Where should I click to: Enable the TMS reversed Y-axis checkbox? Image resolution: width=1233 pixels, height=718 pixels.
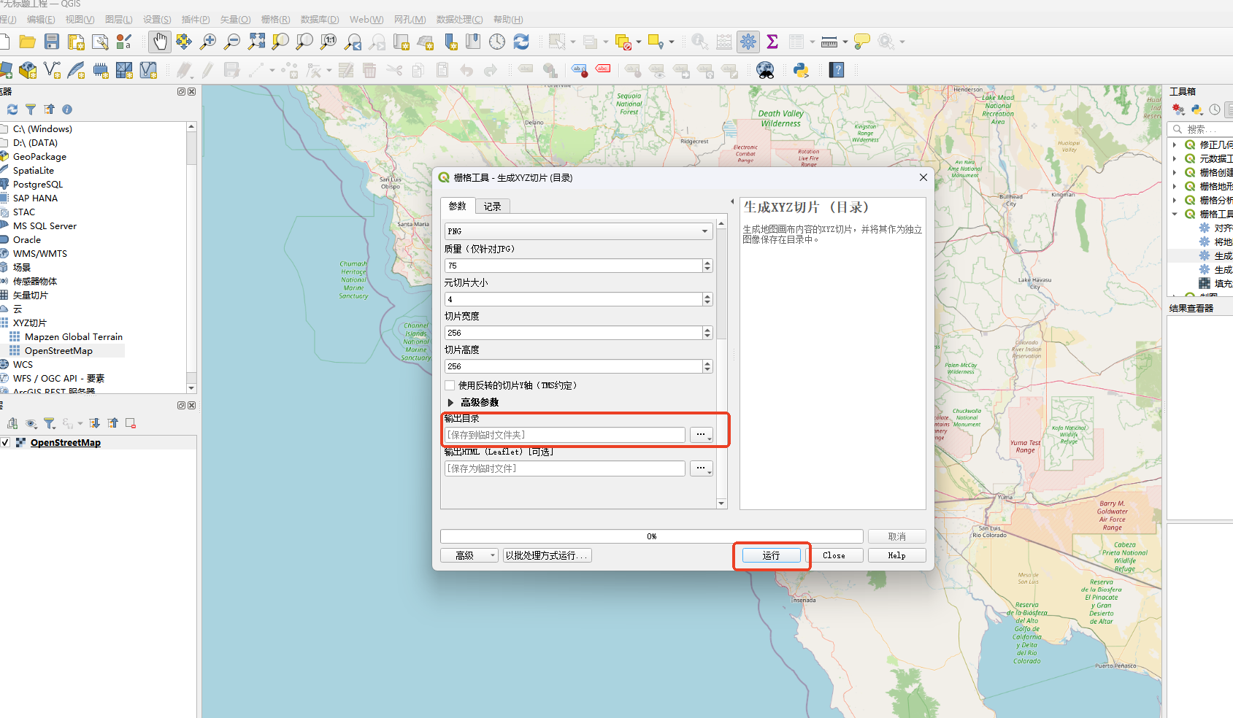(450, 385)
